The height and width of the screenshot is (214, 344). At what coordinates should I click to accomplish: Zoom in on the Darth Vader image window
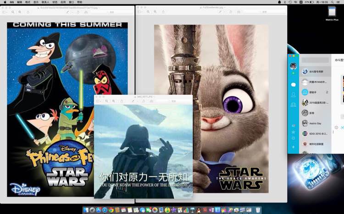pyautogui.click(x=114, y=101)
